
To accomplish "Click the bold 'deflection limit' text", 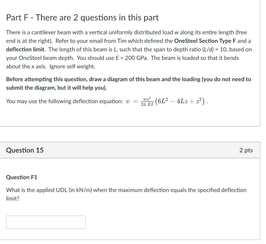I will (25, 49).
